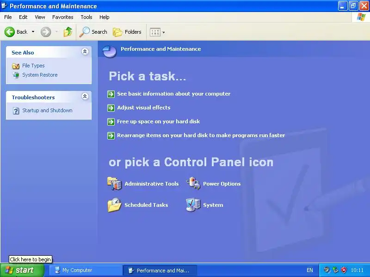Open the System Restore link
The width and height of the screenshot is (370, 277).
click(40, 75)
